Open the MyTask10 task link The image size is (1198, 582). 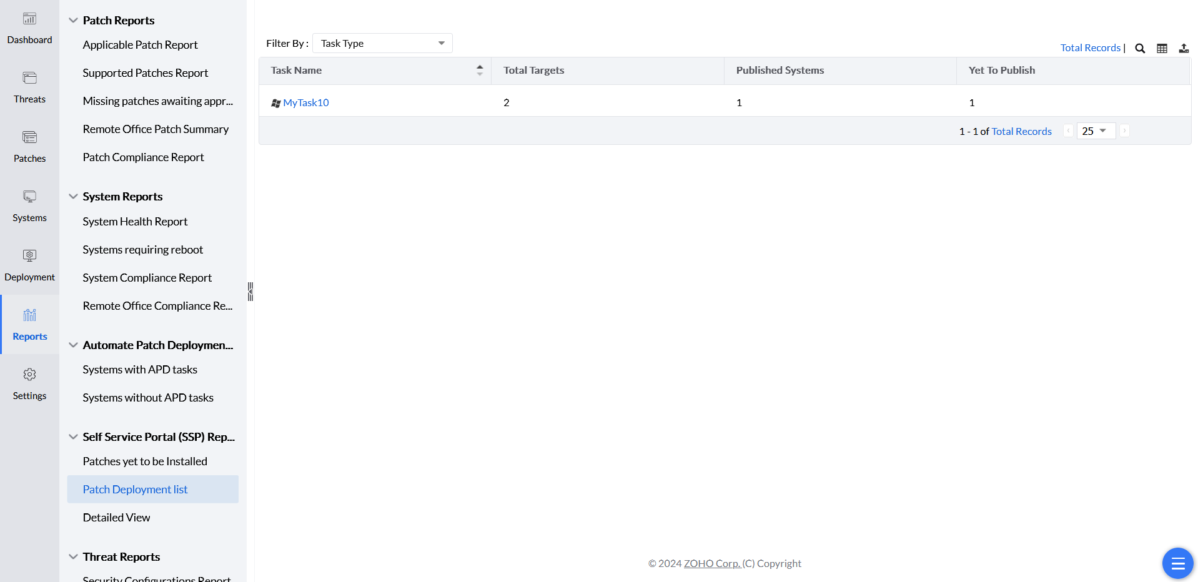[x=305, y=102]
